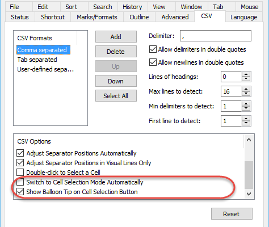
Task: Enable Switch to Cell Selection Mode Automatically
Action: (20, 182)
